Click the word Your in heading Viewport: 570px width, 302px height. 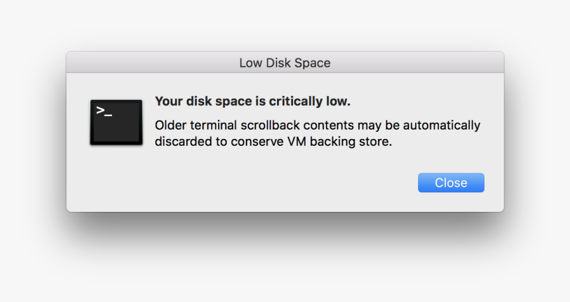(x=169, y=101)
